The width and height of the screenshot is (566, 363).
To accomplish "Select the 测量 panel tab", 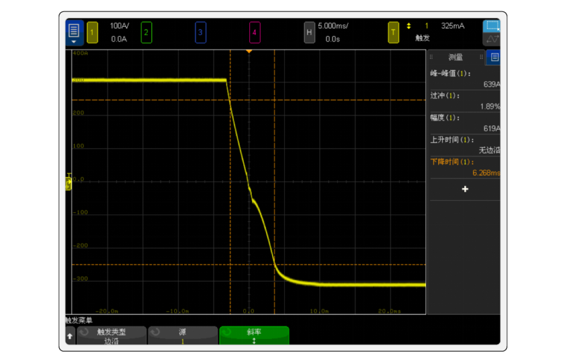I will click(x=455, y=58).
